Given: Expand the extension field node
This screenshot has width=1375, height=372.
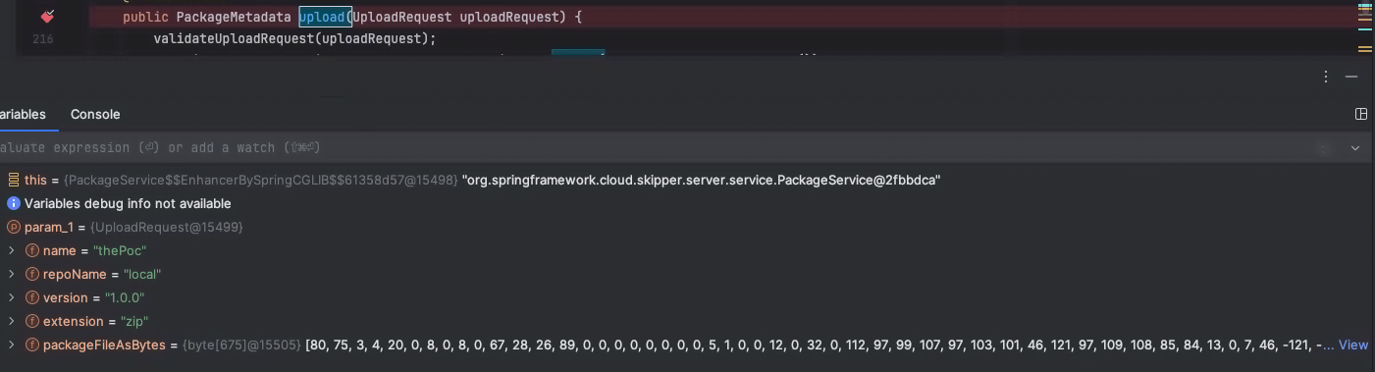Looking at the screenshot, I should [x=11, y=321].
